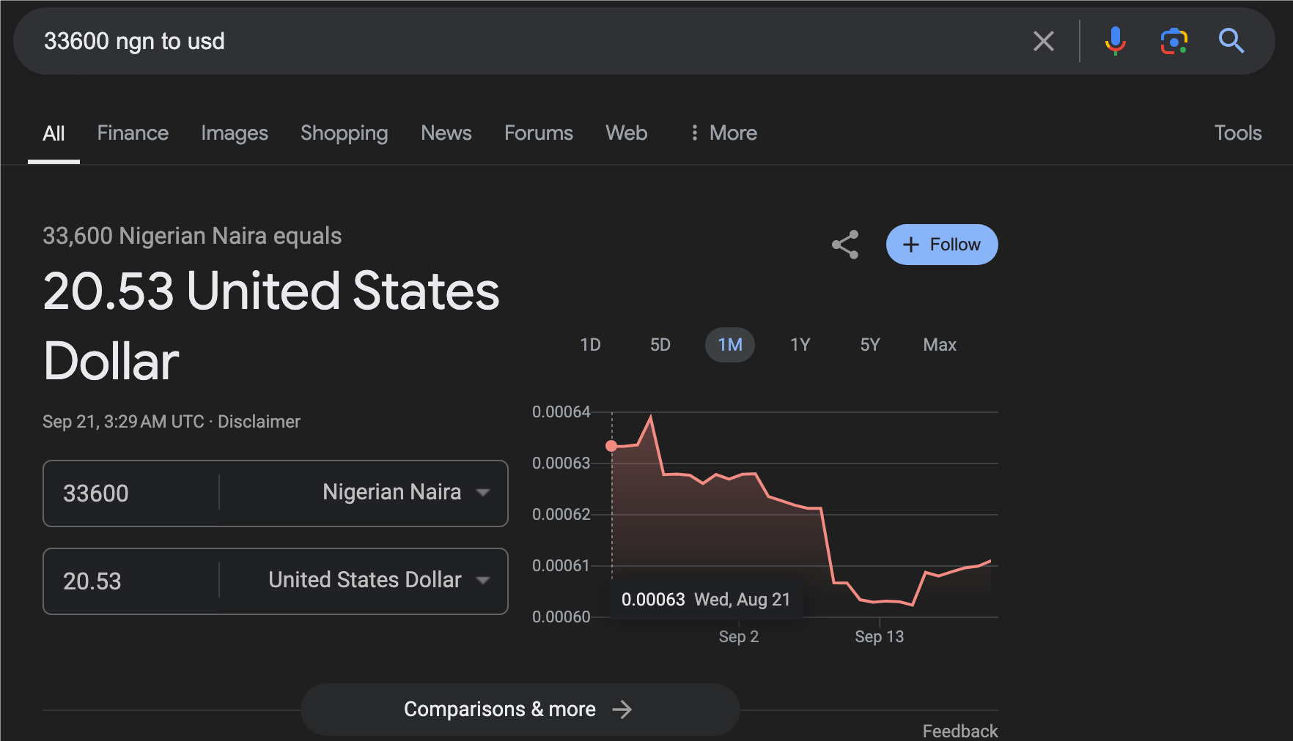Click the three-dot icon beside More

tap(694, 133)
